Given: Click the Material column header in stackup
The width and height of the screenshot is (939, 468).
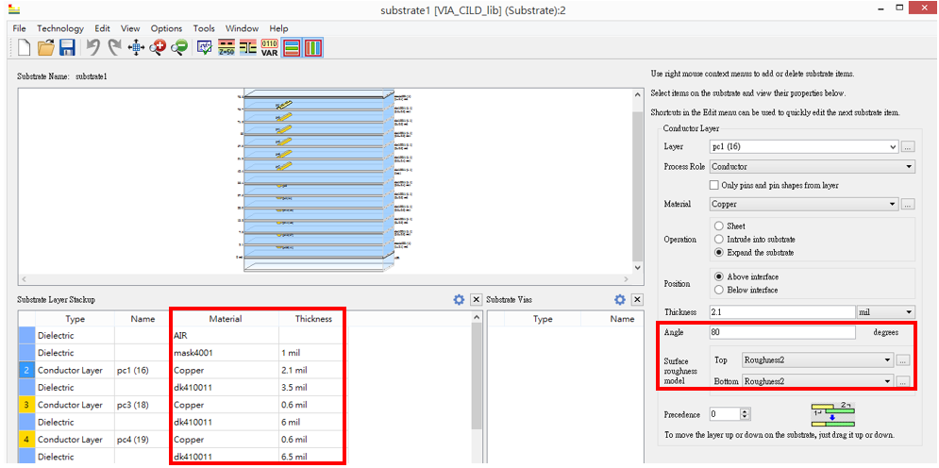Looking at the screenshot, I should pos(226,319).
